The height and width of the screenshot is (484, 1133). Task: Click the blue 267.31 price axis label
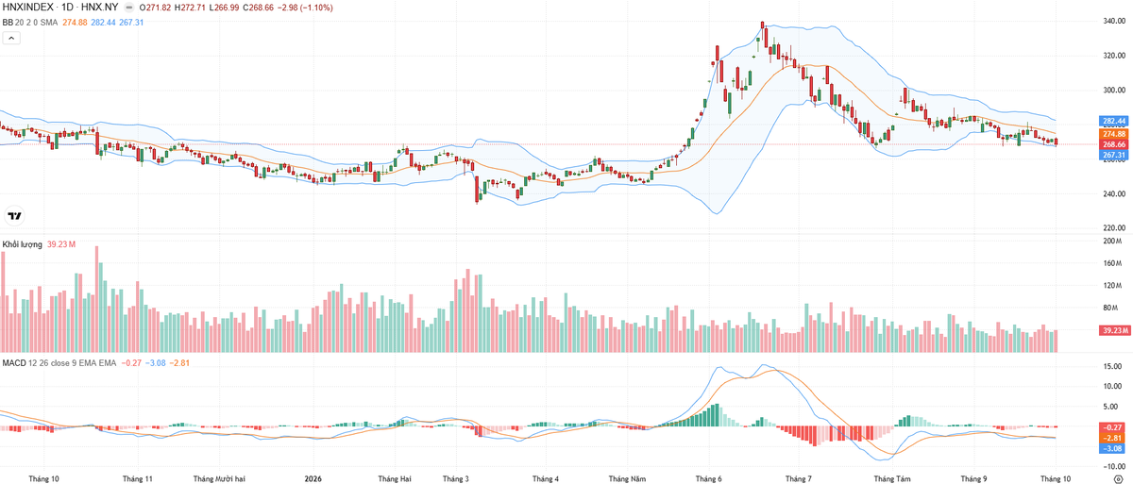1113,155
